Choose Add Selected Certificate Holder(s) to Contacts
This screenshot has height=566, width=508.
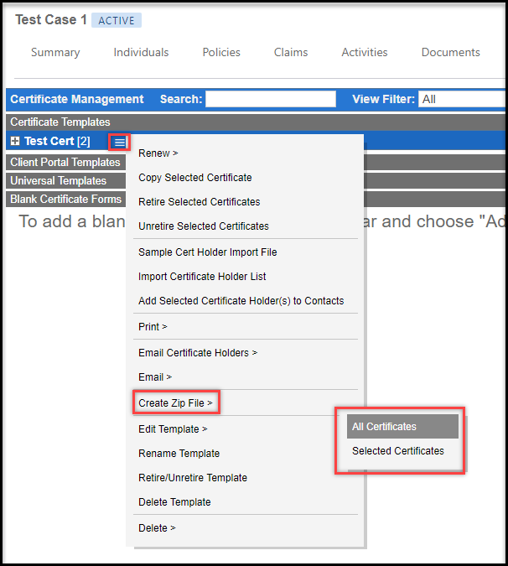coord(241,301)
